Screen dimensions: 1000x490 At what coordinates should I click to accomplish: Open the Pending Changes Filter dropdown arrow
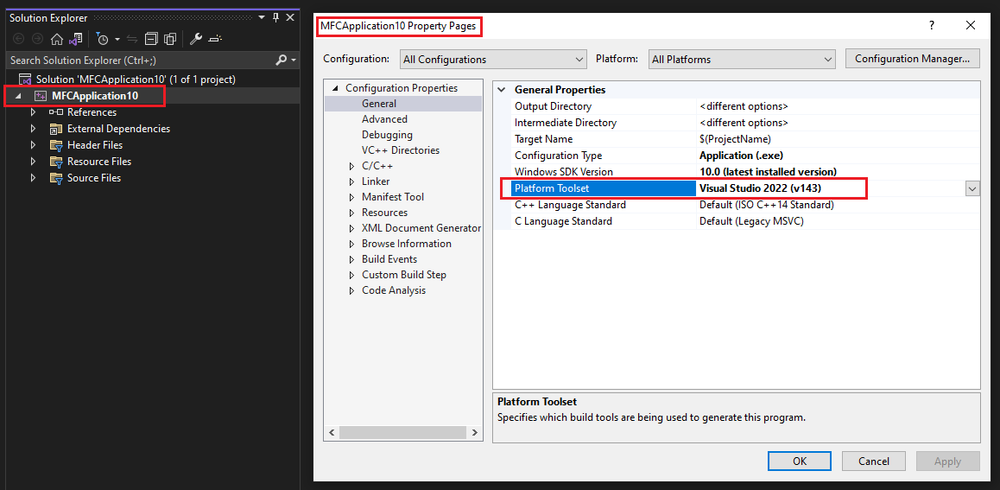click(x=117, y=40)
